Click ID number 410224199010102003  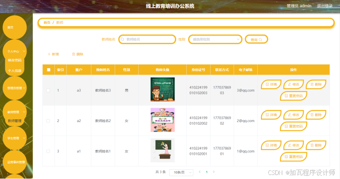(198, 90)
